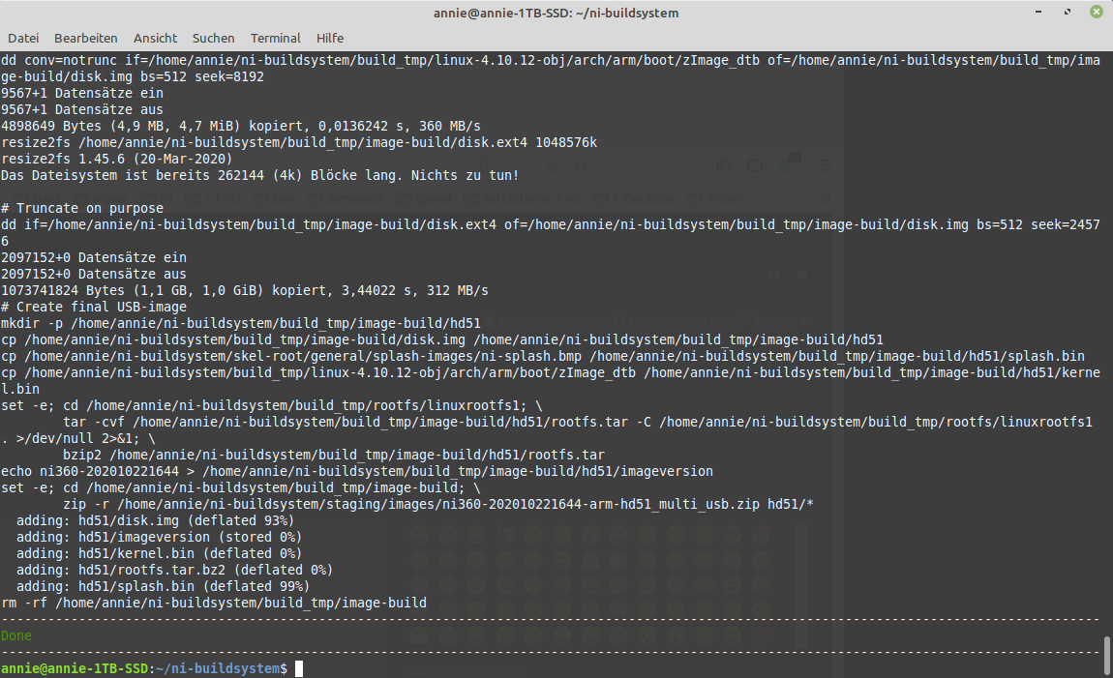Click the terminal cursor block at prompt
This screenshot has width=1113, height=678.
click(x=300, y=668)
